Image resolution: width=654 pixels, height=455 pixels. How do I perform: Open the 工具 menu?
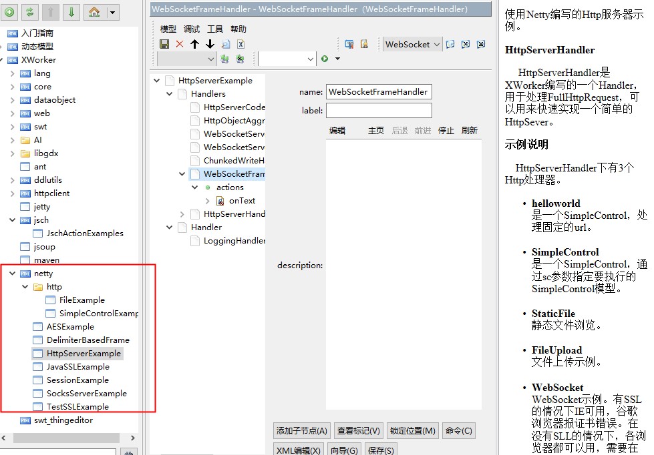[215, 29]
